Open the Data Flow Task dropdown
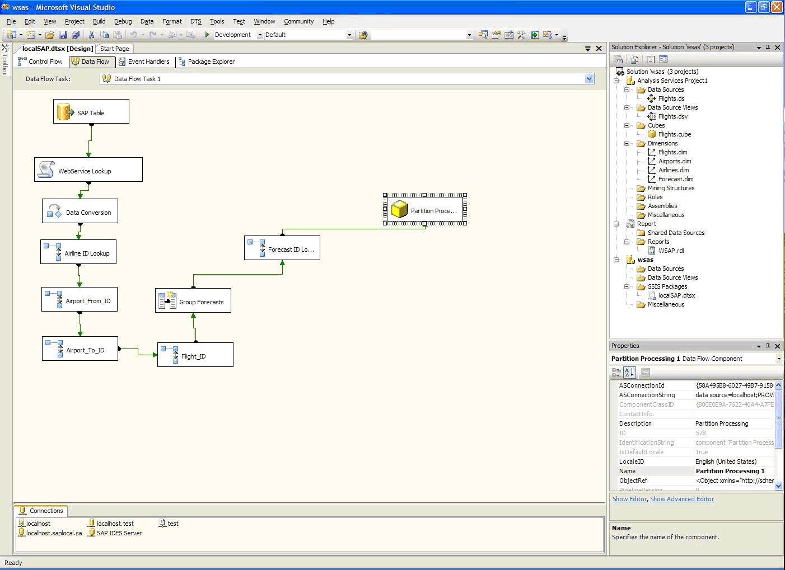Screen dimensions: 785x570 [589, 79]
